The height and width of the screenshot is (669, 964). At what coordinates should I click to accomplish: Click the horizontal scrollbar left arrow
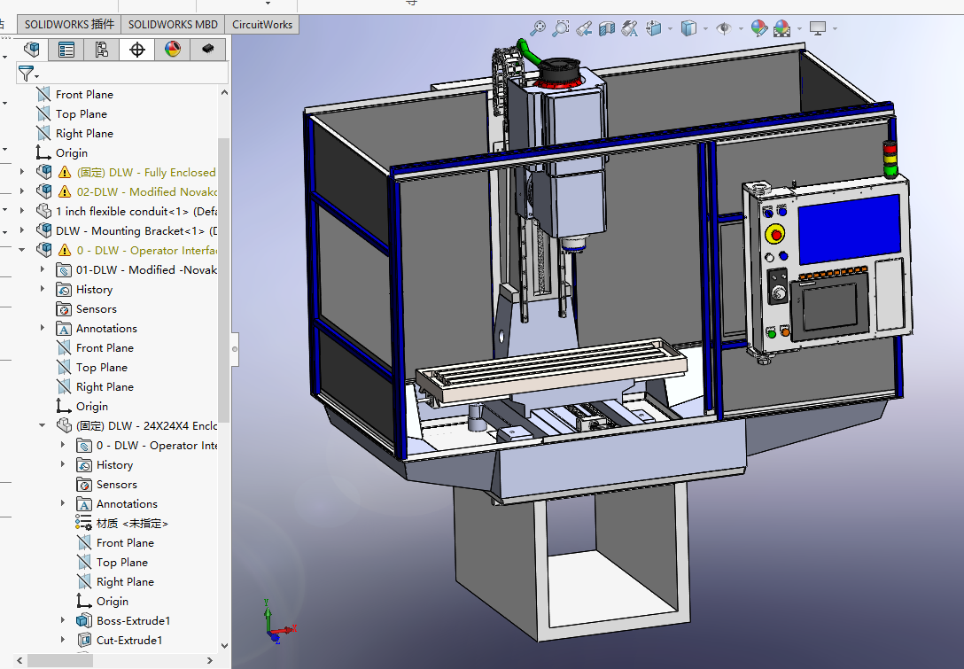click(20, 660)
